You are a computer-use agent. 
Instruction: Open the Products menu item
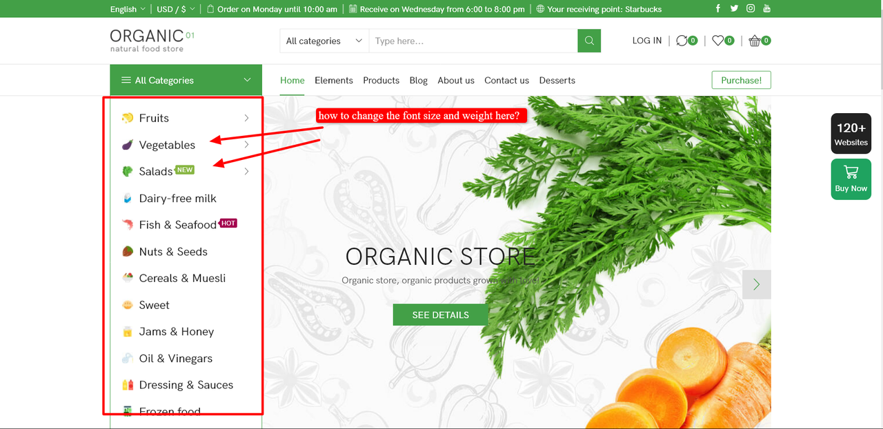click(381, 80)
